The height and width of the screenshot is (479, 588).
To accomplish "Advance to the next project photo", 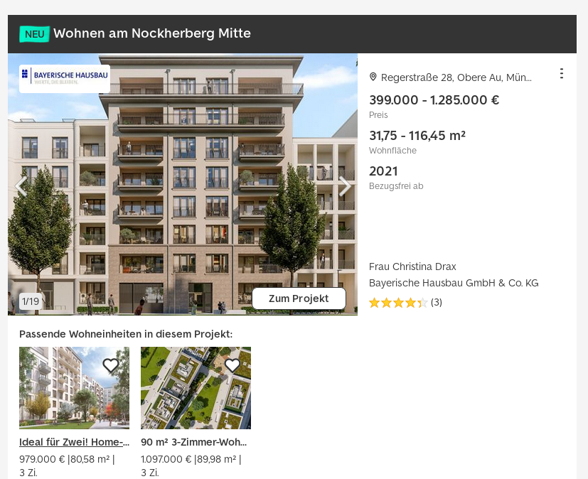I will coord(345,186).
